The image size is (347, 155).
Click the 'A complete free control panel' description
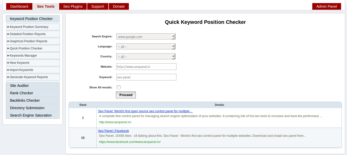(210, 116)
